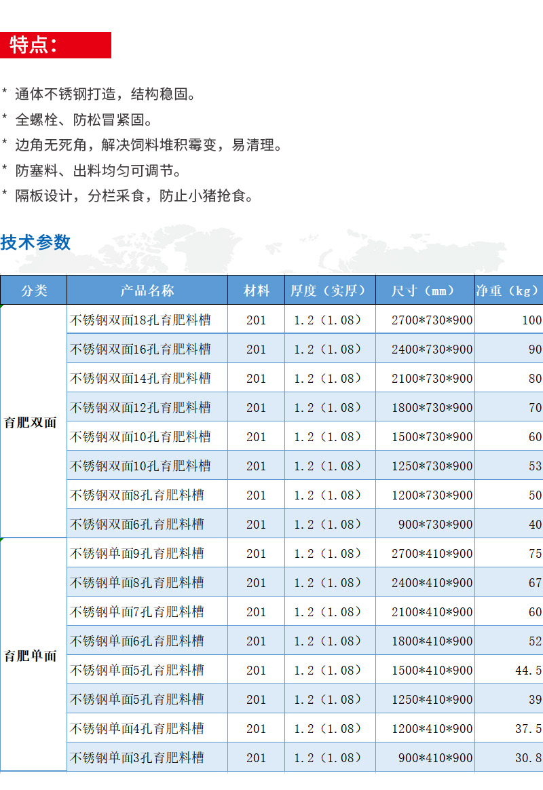Click the 不锈钢双面6孔育肥料槽 product name
The width and height of the screenshot is (543, 790).
(x=137, y=524)
